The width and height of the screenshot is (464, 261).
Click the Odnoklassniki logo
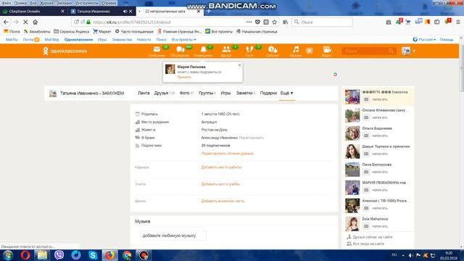[65, 51]
